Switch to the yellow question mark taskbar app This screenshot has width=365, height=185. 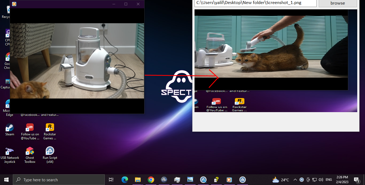(216, 180)
